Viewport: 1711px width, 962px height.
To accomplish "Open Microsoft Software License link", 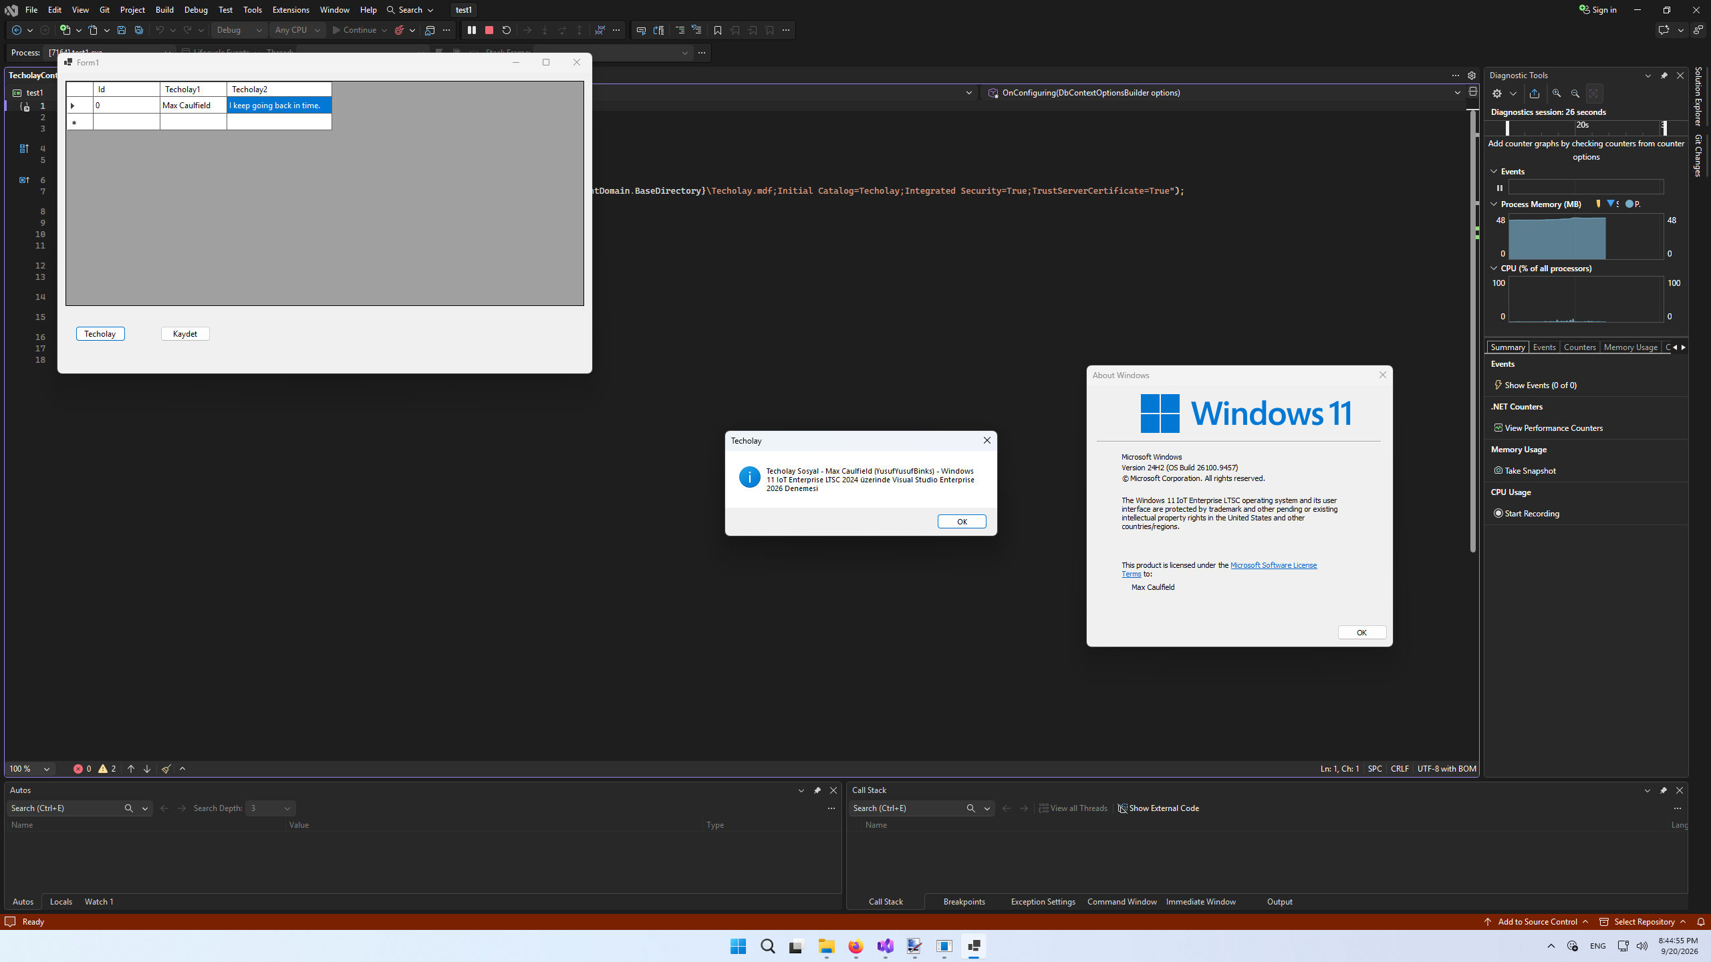I will [1273, 565].
